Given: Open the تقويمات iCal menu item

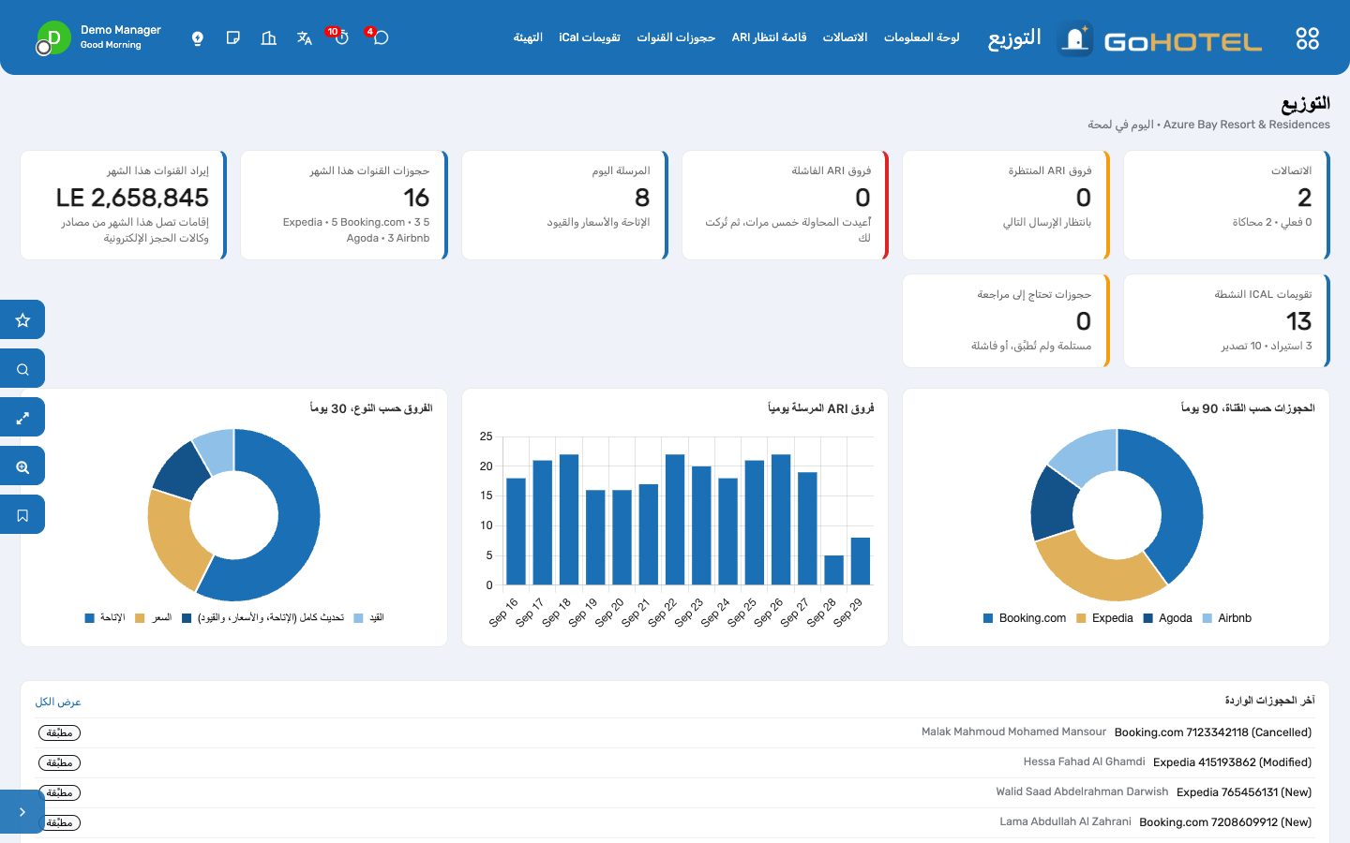Looking at the screenshot, I should 590,37.
